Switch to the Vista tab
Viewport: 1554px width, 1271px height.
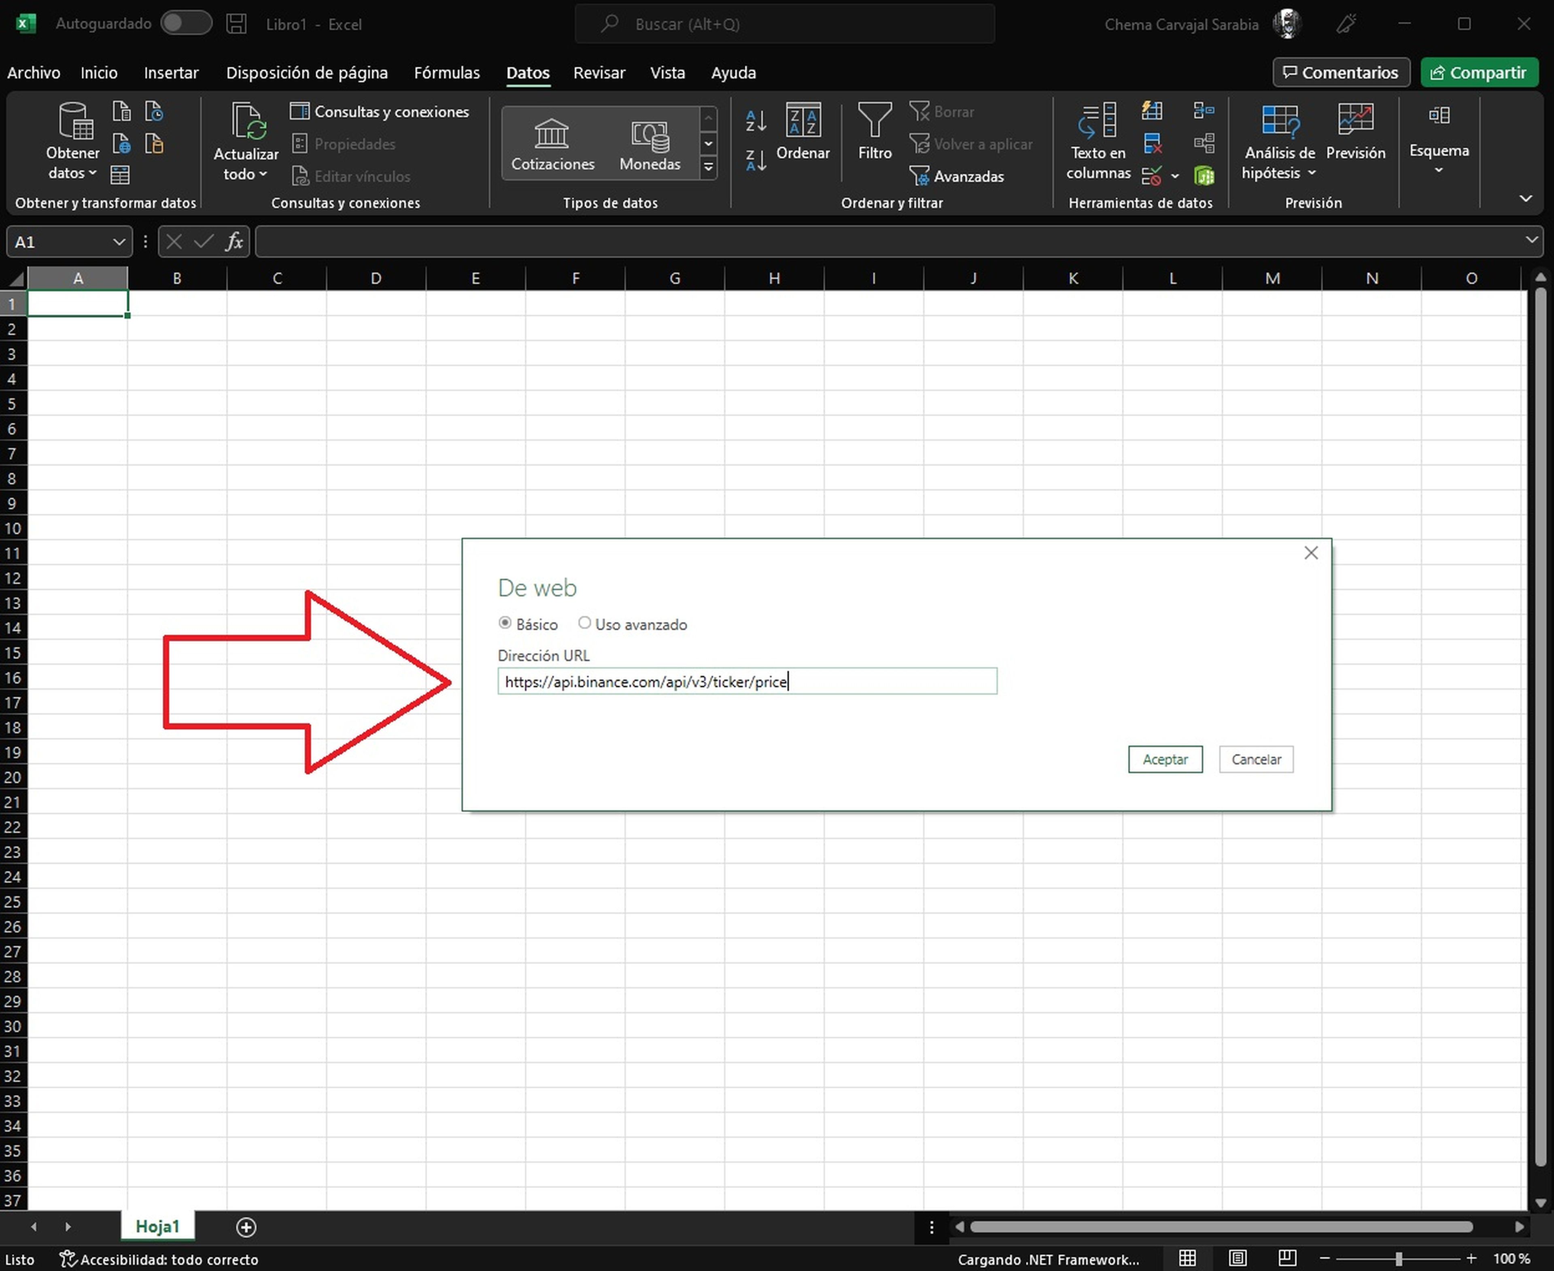coord(667,72)
